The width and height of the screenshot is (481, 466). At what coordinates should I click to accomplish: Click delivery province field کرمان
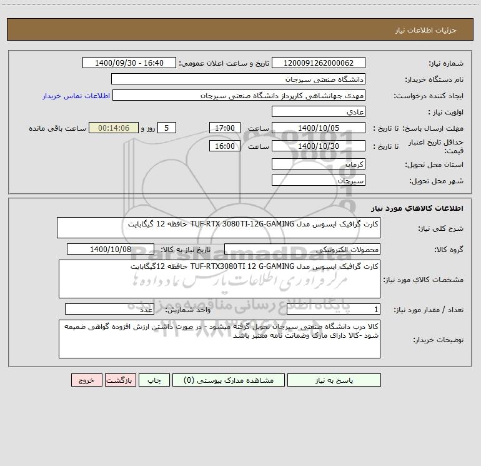[319, 164]
